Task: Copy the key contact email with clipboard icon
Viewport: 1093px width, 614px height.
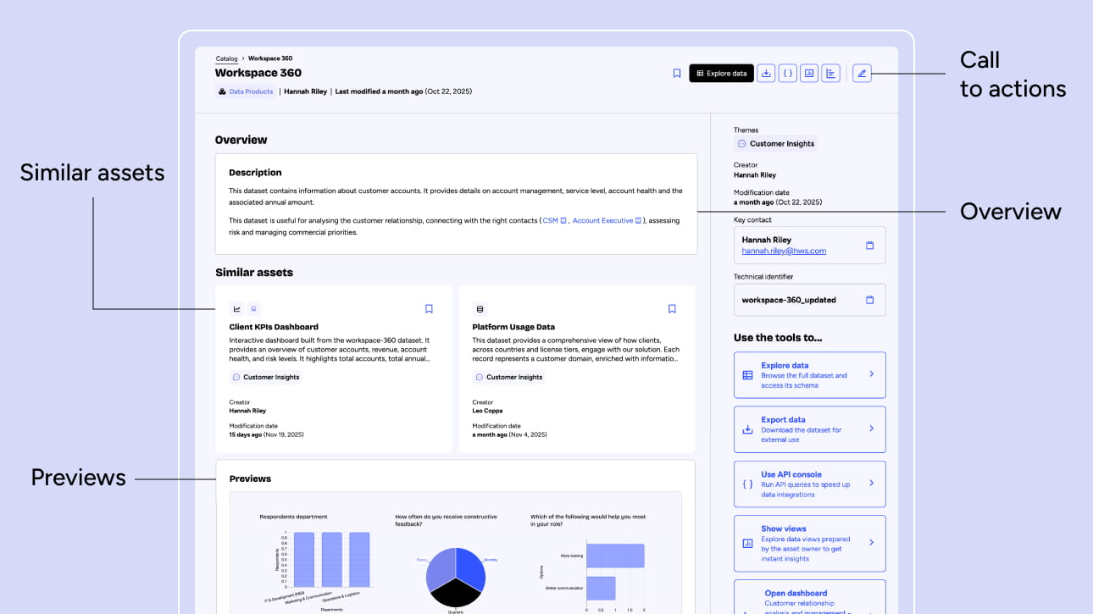Action: click(x=869, y=246)
